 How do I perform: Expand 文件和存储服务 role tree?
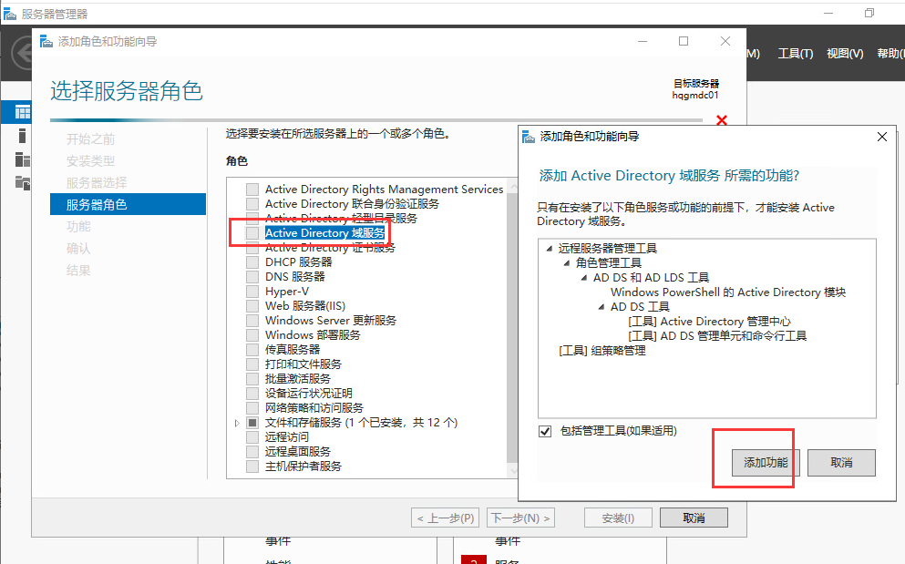click(237, 423)
